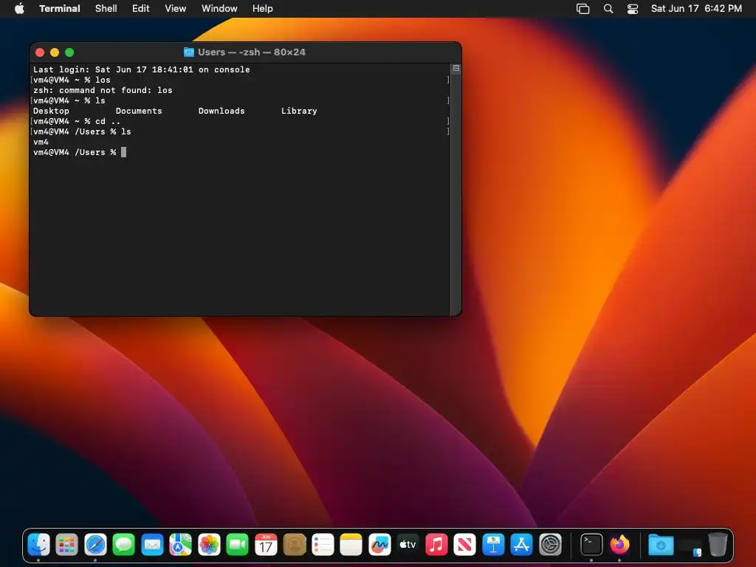Click the Terminal cursor at the prompt
The height and width of the screenshot is (567, 756).
(123, 152)
